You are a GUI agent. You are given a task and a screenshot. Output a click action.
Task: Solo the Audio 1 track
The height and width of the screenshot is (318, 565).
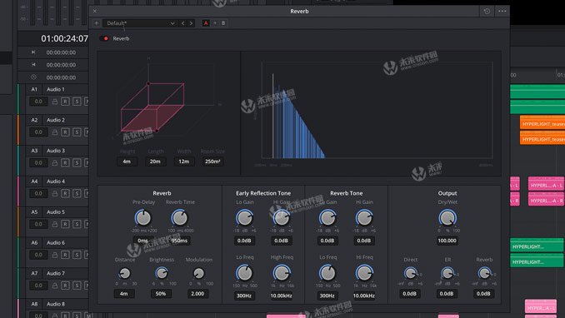coord(77,102)
